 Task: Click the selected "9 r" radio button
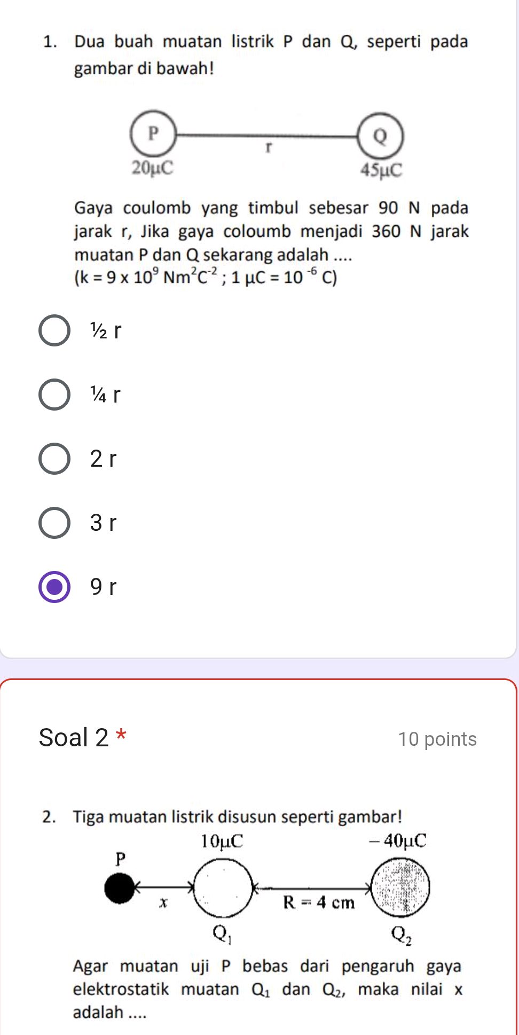tap(54, 587)
